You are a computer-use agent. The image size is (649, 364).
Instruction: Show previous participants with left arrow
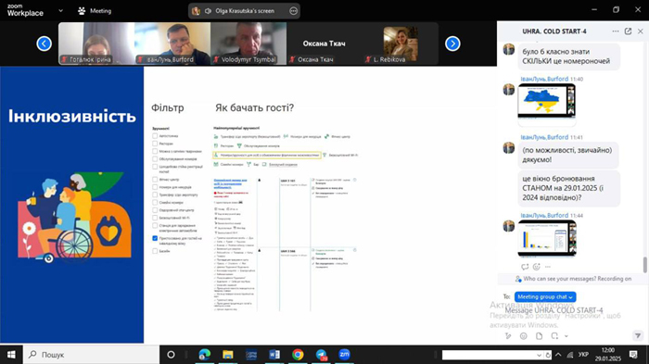45,44
